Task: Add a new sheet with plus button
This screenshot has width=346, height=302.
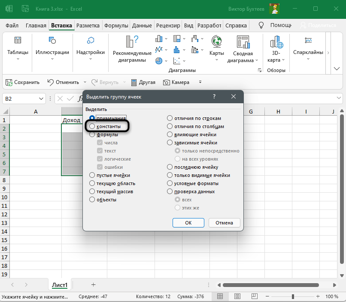Action: [x=93, y=284]
